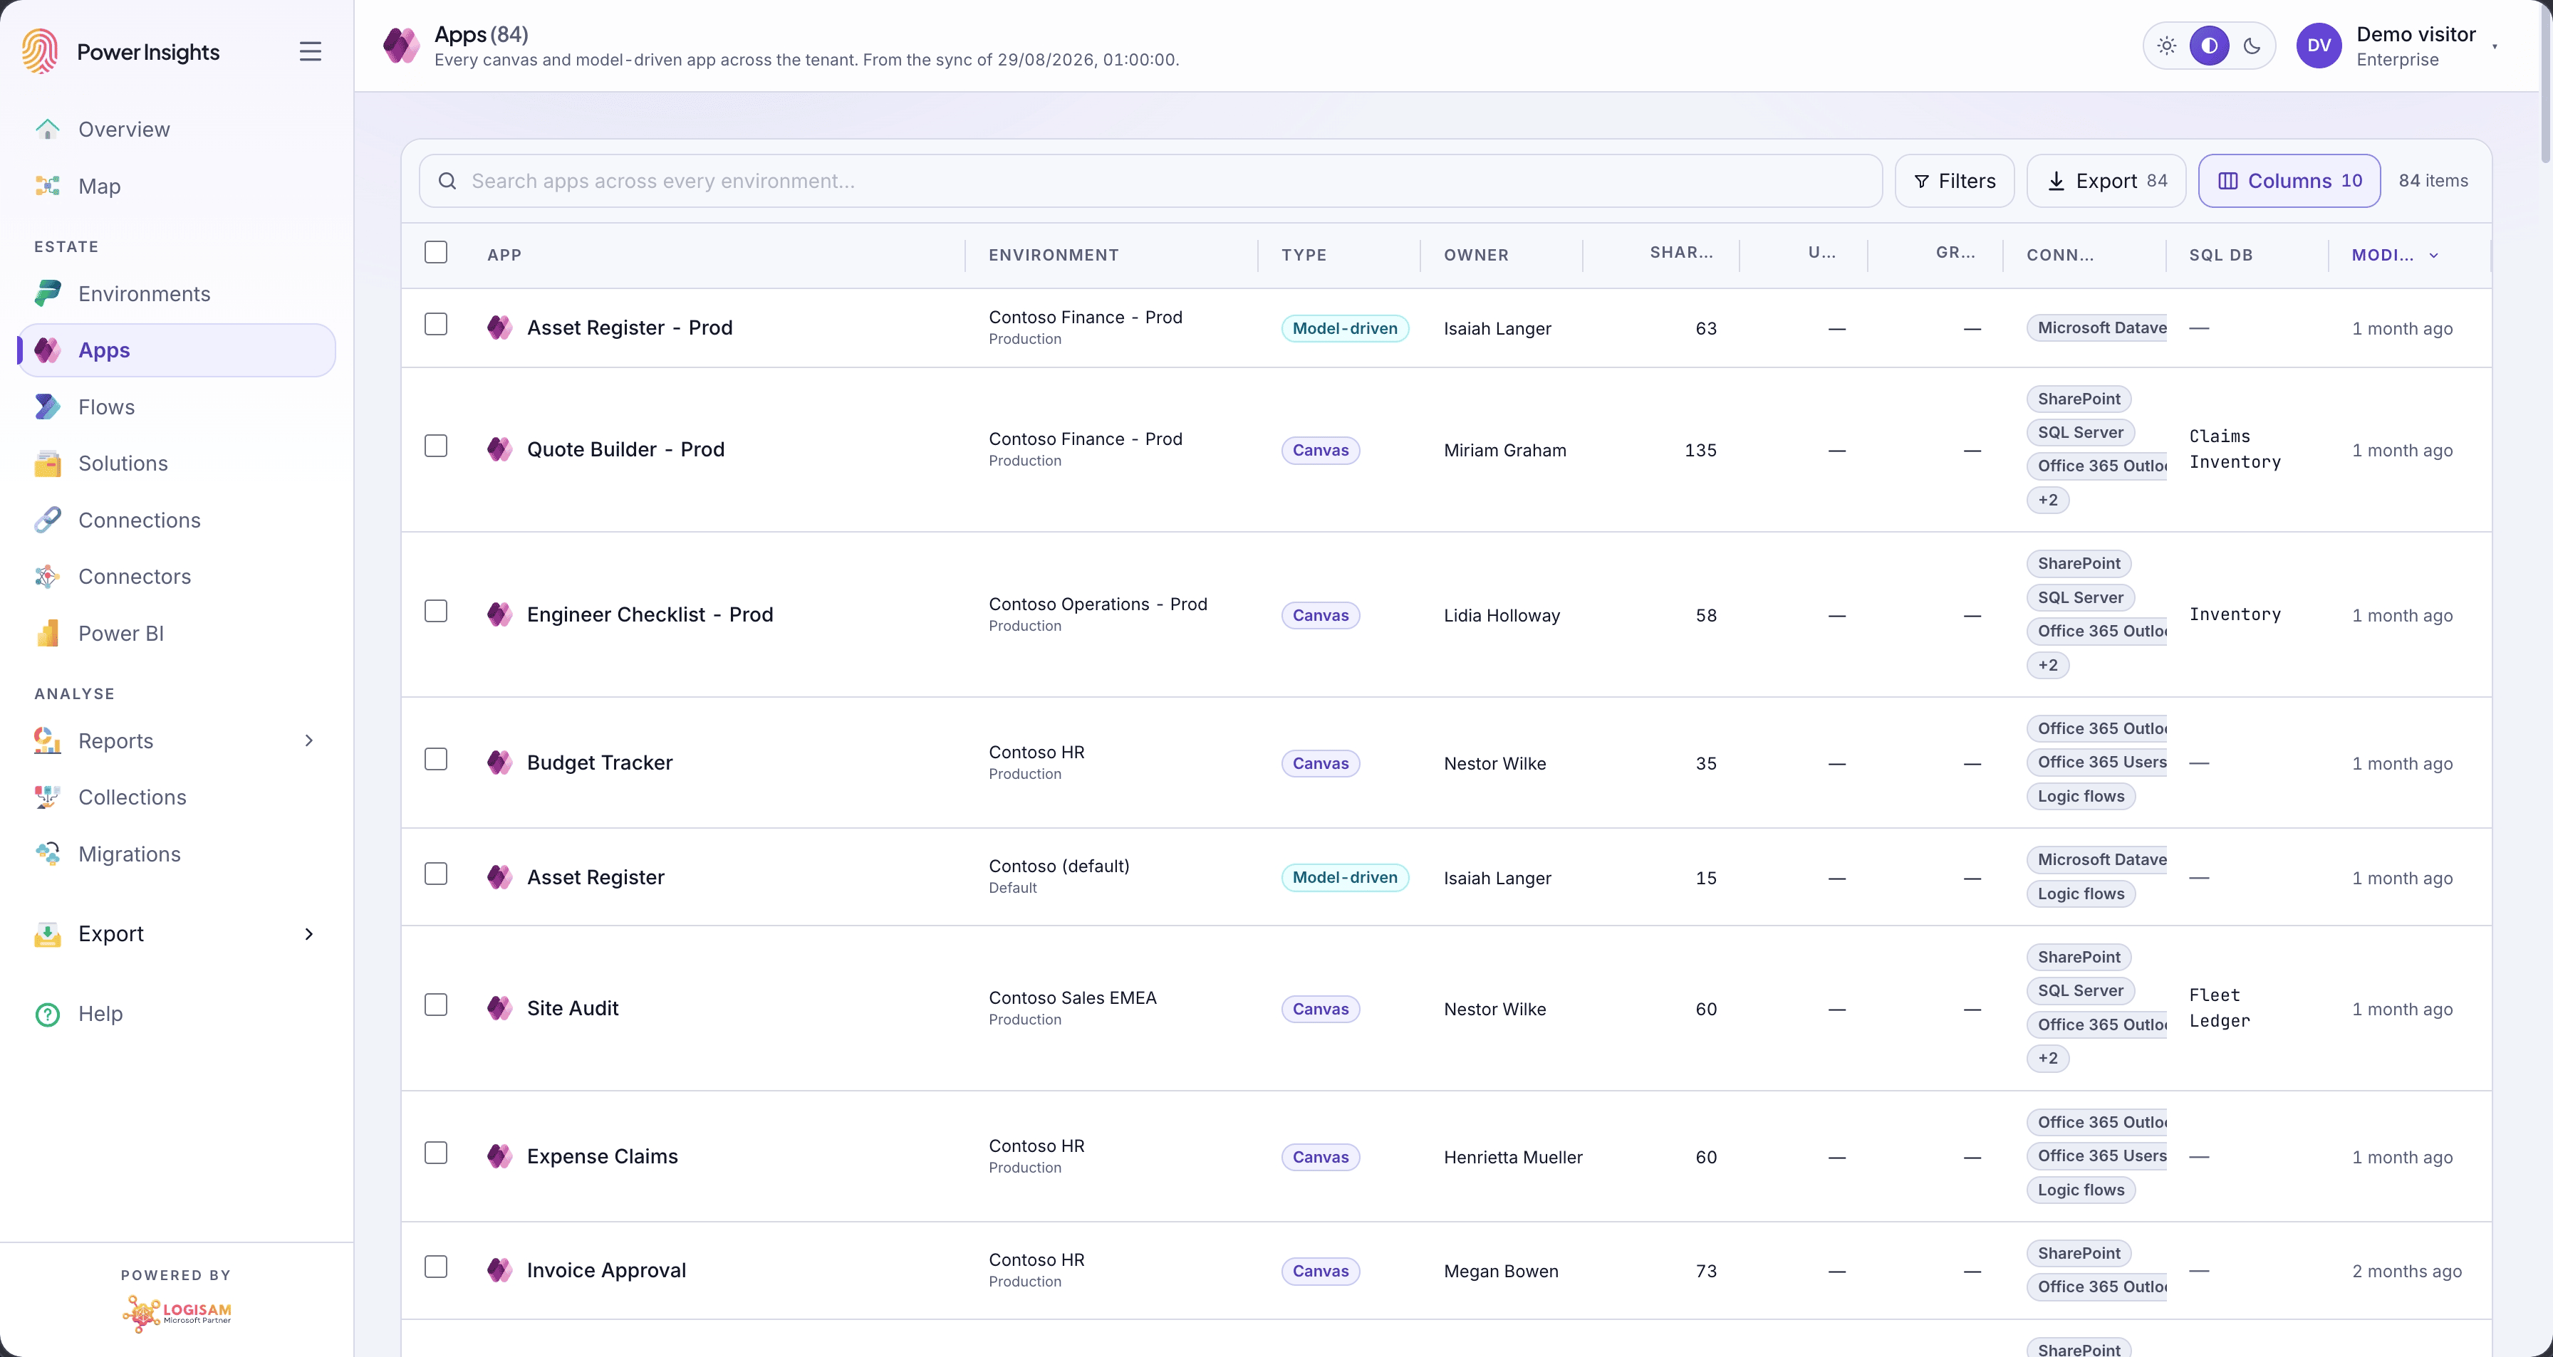
Task: Click app icon beside Site Audit
Action: coord(499,1008)
